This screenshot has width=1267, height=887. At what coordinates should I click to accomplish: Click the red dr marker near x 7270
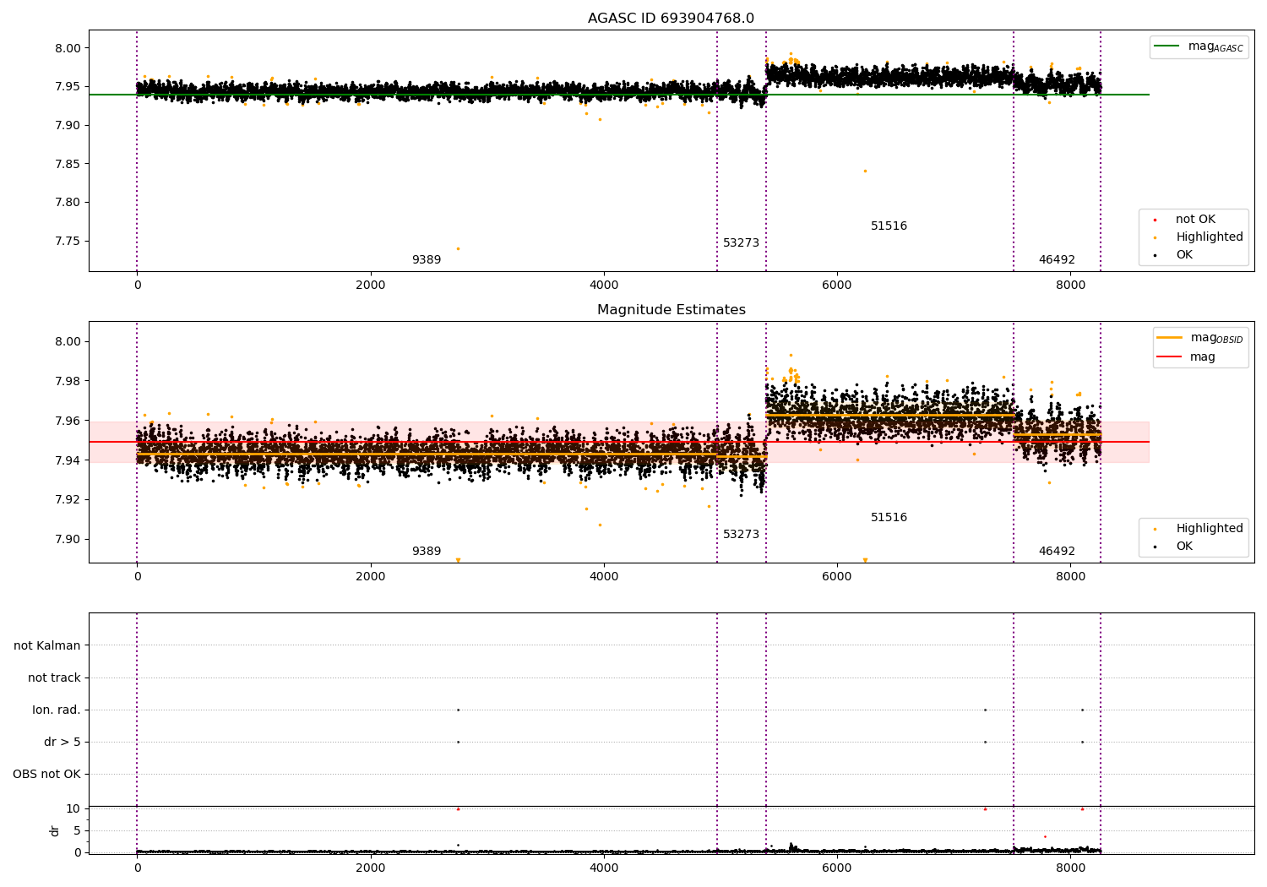[985, 808]
